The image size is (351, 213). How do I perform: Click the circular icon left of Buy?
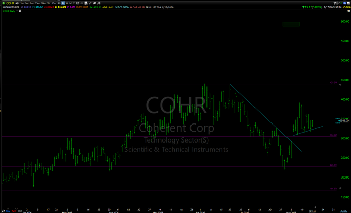tap(4, 211)
